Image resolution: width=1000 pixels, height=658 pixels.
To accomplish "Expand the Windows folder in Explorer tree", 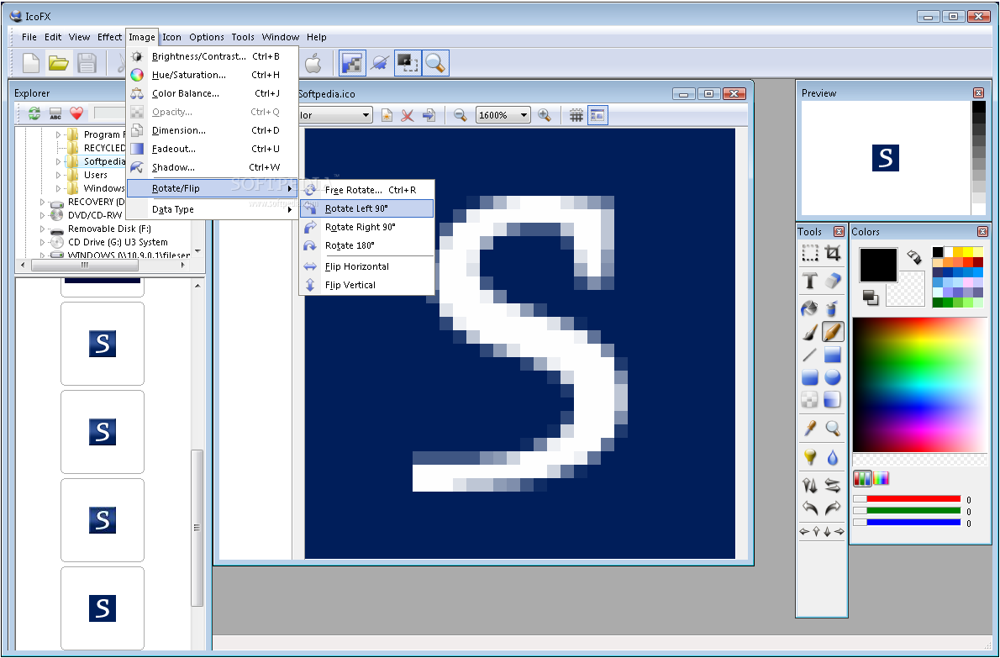I will coord(58,188).
